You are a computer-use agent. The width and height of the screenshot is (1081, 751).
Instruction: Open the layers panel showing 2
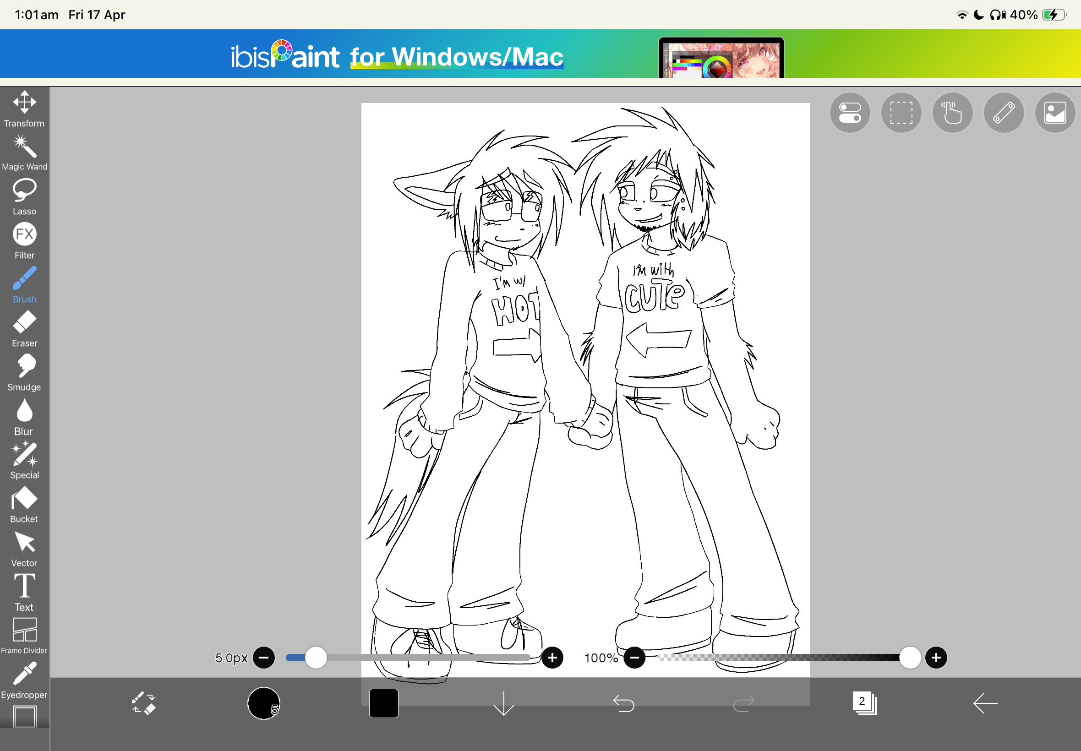(x=864, y=703)
